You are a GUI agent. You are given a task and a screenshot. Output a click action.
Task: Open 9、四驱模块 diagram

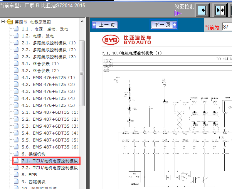pyautogui.click(x=34, y=182)
